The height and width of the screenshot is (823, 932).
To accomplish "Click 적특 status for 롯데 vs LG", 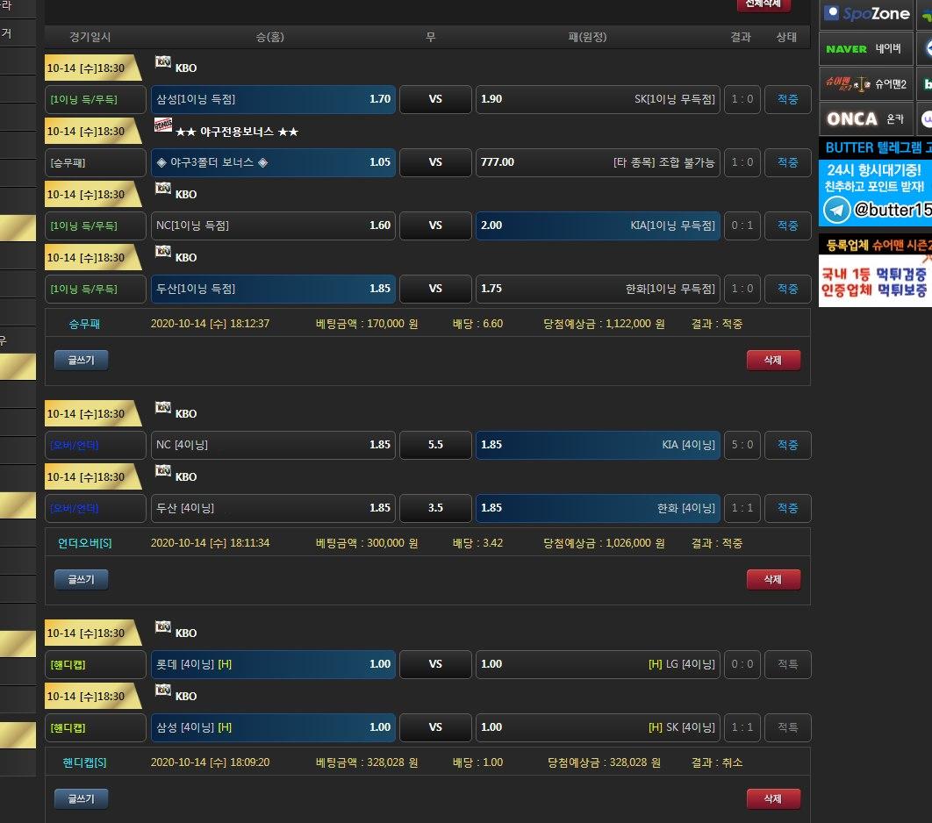I will point(787,664).
